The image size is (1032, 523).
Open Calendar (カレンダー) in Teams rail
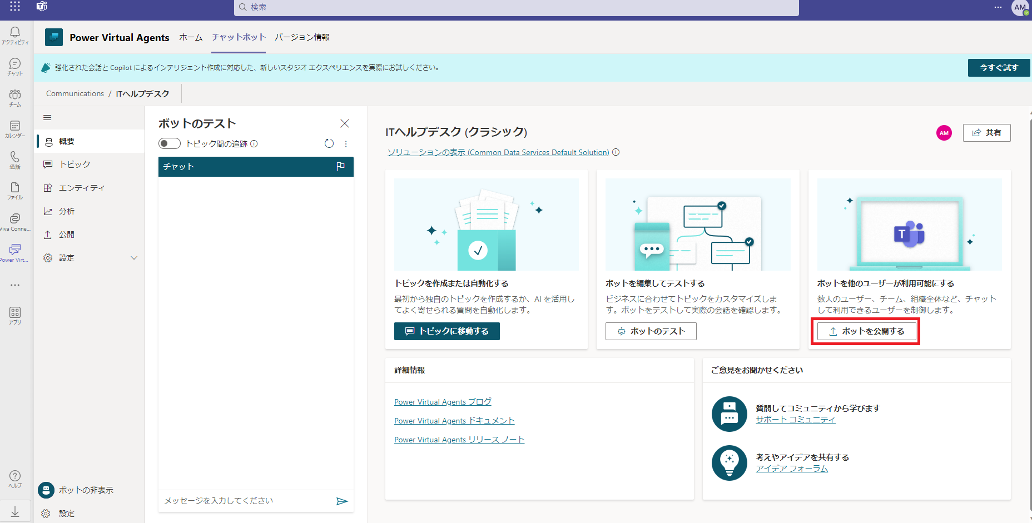15,129
